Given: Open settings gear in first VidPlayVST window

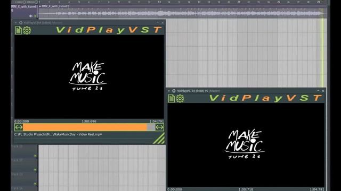Looking at the screenshot, I should tap(27, 30).
